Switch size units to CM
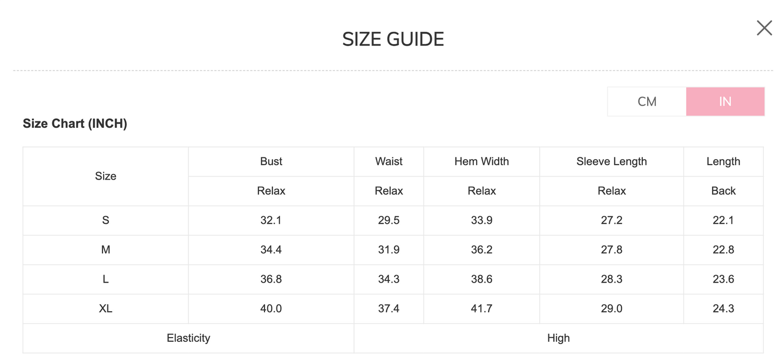Screen dimensions: 780x364 point(647,101)
